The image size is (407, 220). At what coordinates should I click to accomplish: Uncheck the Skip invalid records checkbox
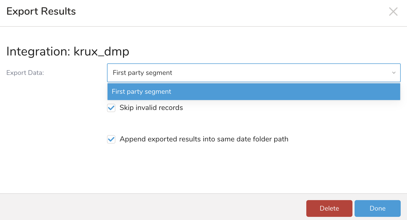tap(111, 108)
